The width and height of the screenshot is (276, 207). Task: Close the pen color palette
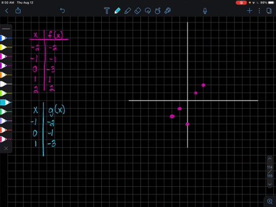coord(6,148)
